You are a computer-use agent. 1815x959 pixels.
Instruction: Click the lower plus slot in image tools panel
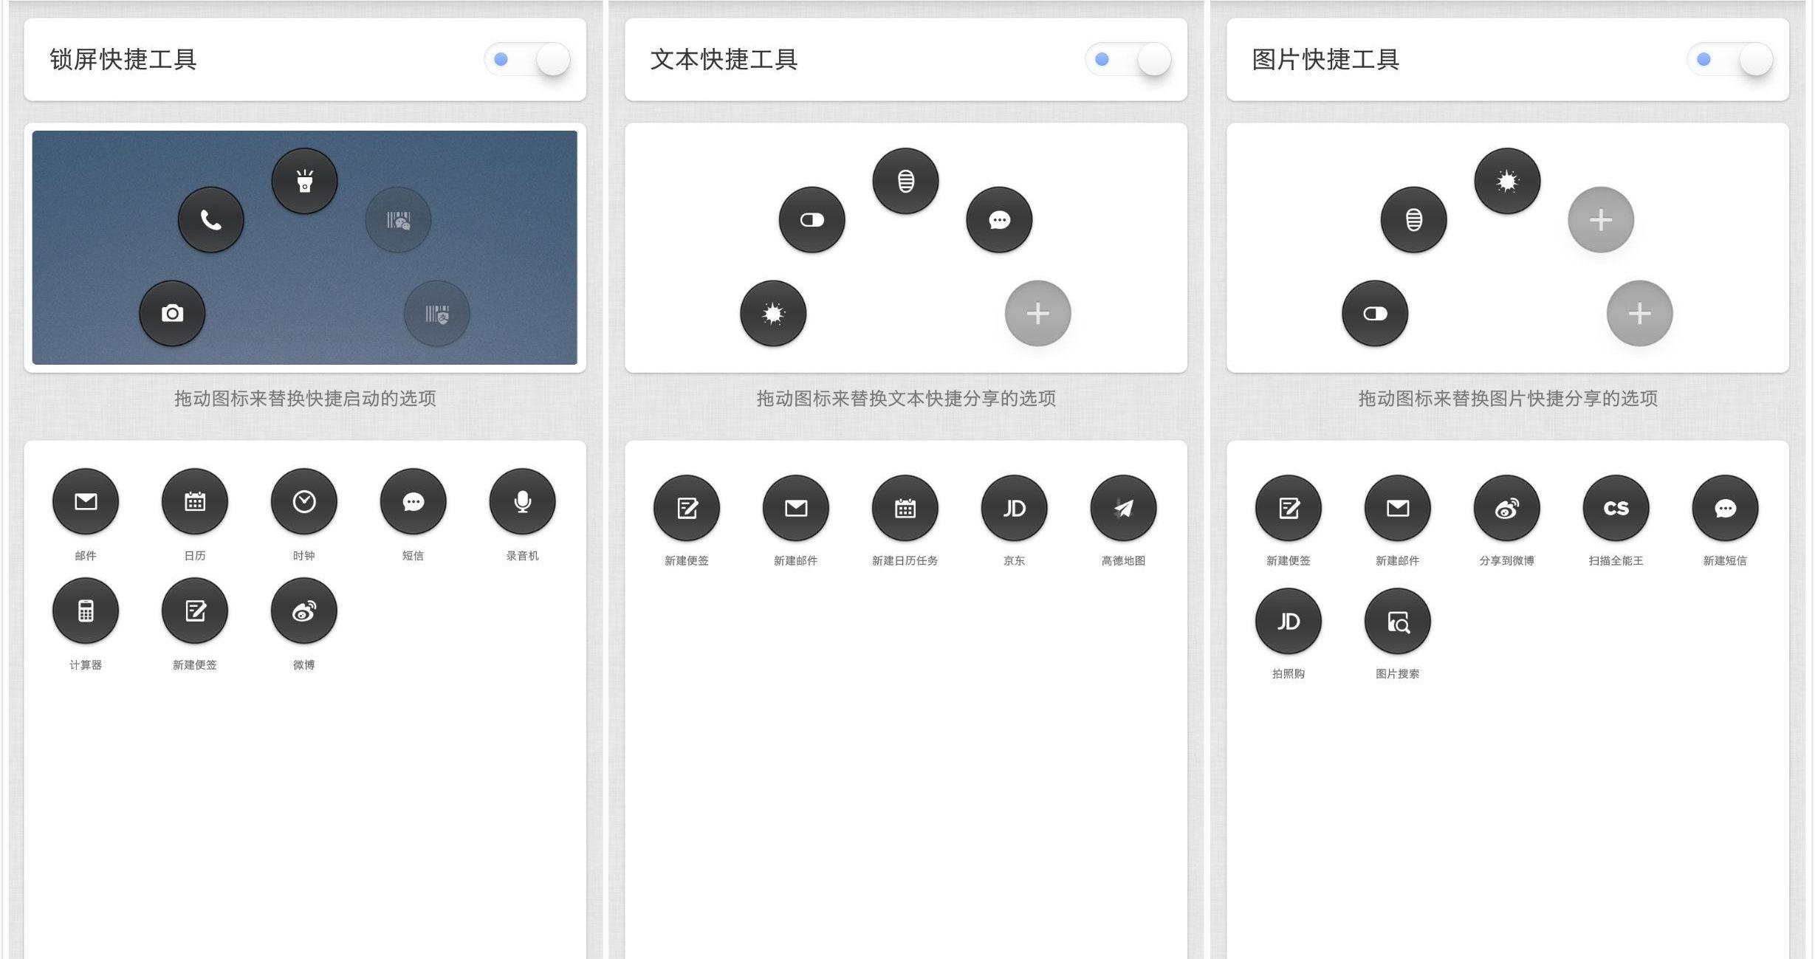[1640, 313]
